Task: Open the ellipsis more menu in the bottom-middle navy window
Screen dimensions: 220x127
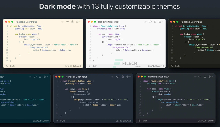Action: [128, 77]
